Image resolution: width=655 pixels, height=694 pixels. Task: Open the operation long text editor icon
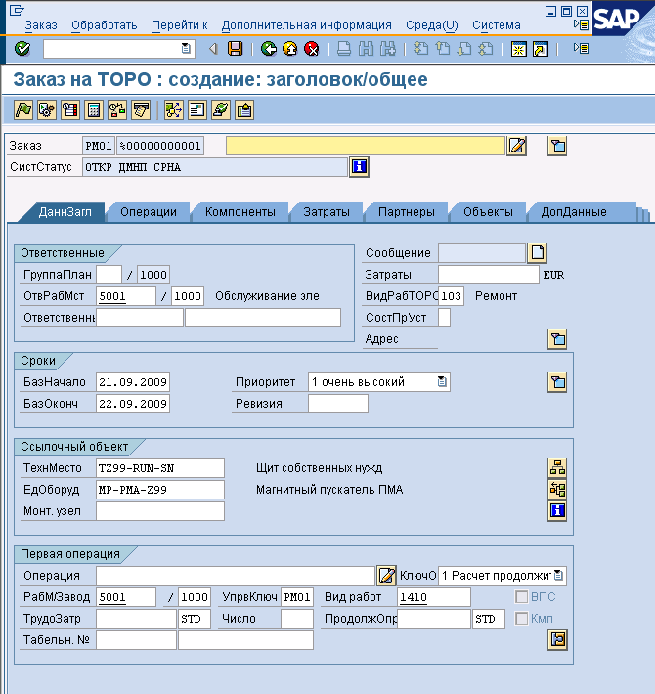coord(386,576)
